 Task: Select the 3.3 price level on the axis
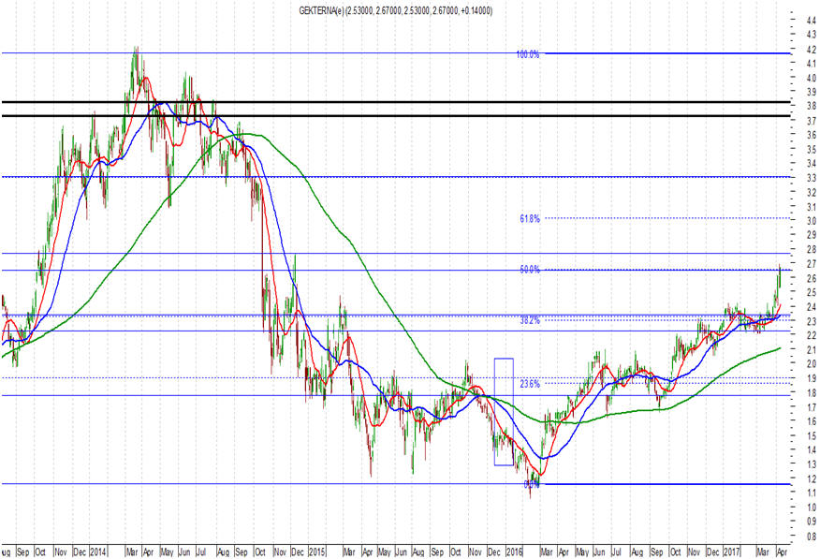click(x=812, y=178)
